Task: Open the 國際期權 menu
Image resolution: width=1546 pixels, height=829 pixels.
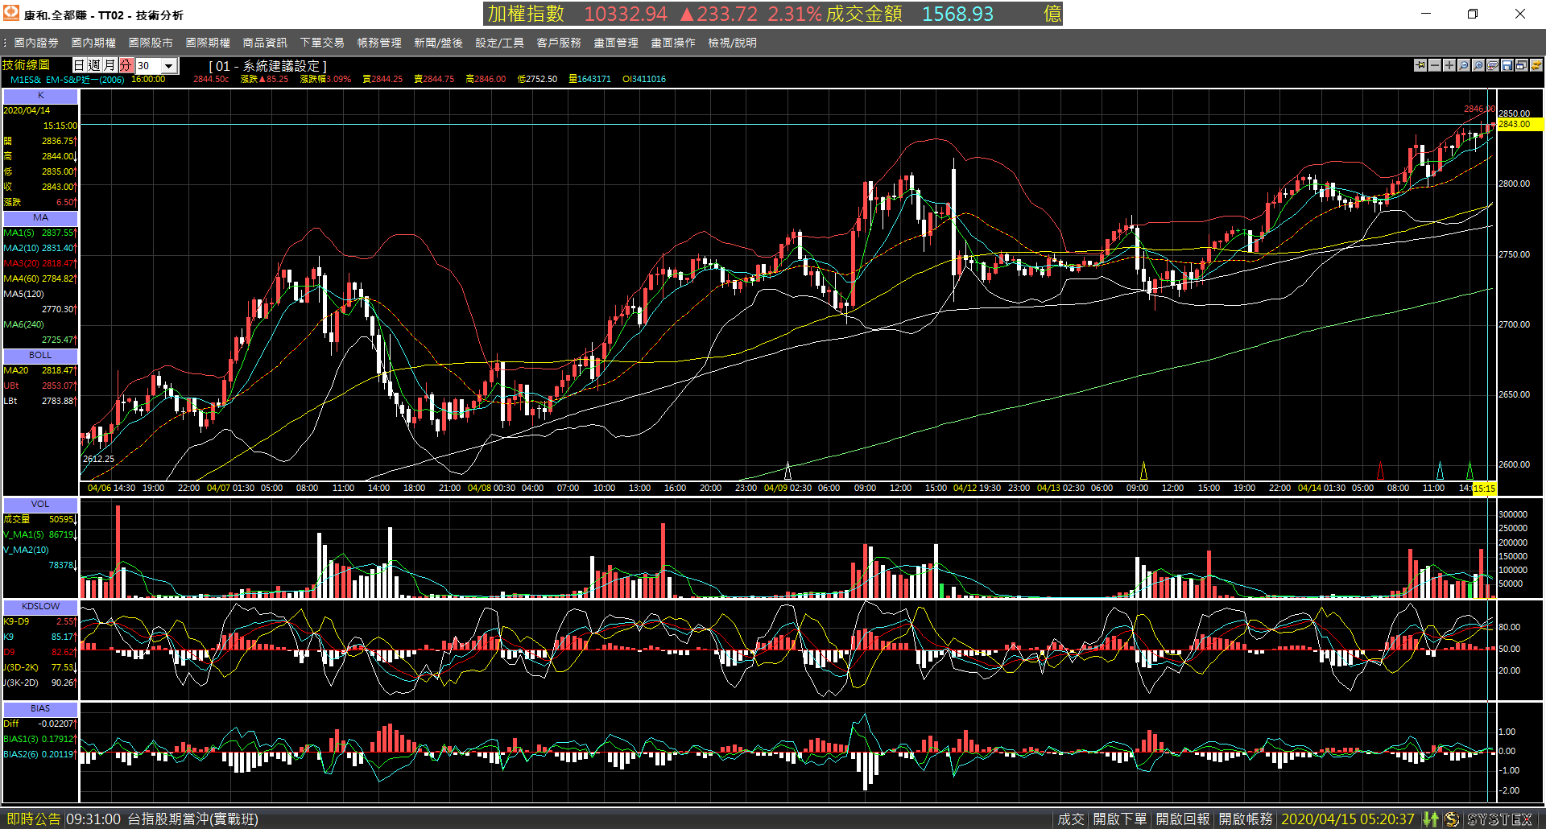Action: (x=208, y=43)
